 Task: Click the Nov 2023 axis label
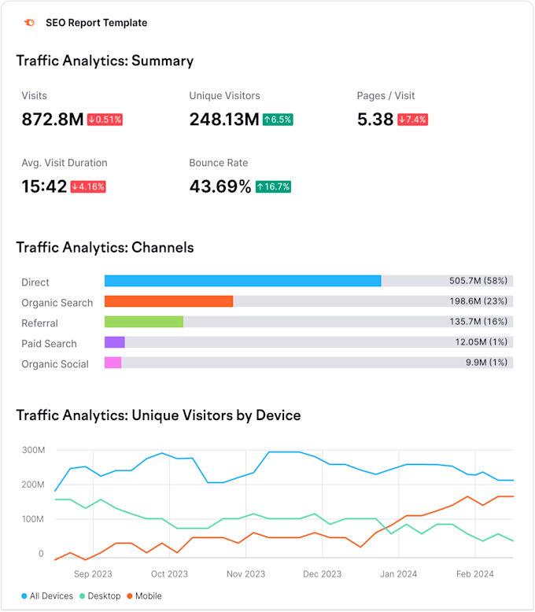246,574
